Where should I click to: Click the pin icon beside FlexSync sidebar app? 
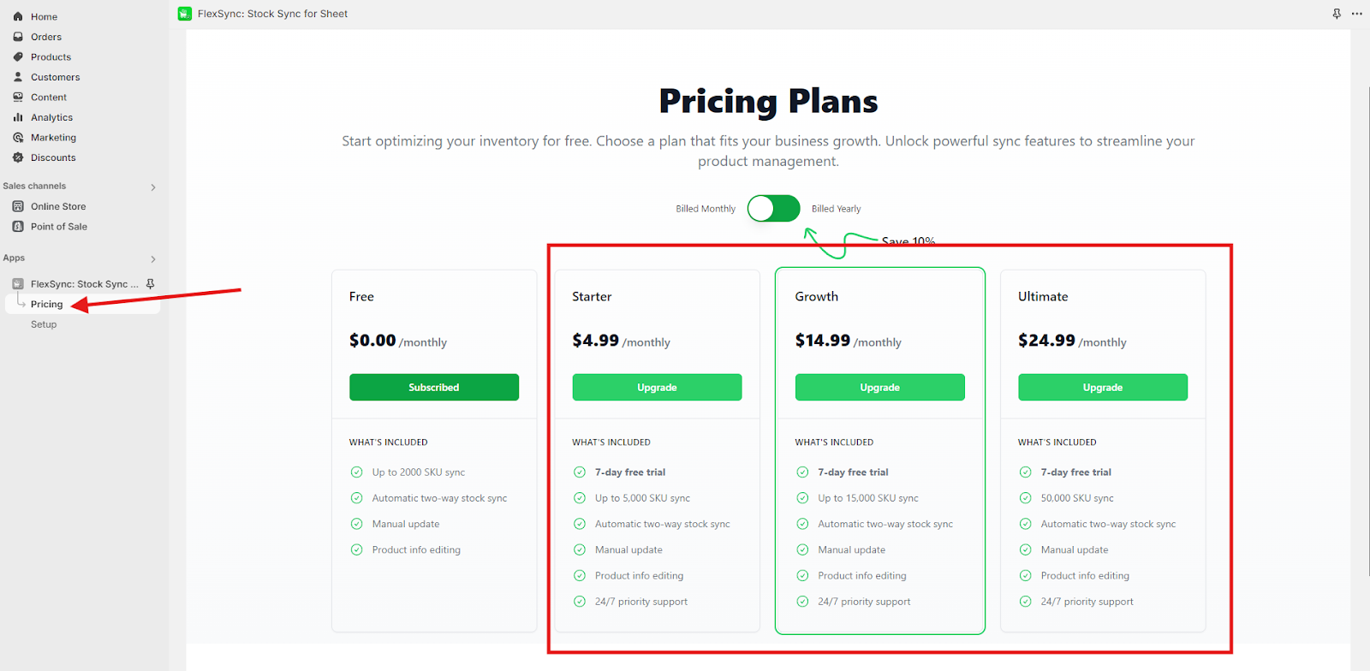pos(151,283)
